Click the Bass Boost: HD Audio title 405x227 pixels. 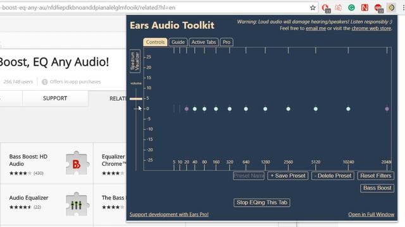pos(28,160)
